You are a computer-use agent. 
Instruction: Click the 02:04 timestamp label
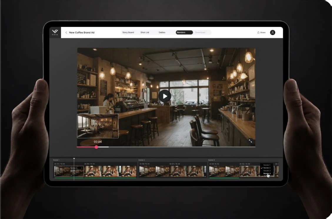click(x=98, y=142)
